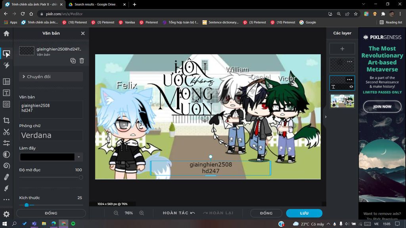
Task: Select the Liquify spiral tool
Action: [x=6, y=166]
